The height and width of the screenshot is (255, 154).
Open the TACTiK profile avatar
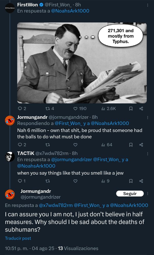click(x=10, y=156)
